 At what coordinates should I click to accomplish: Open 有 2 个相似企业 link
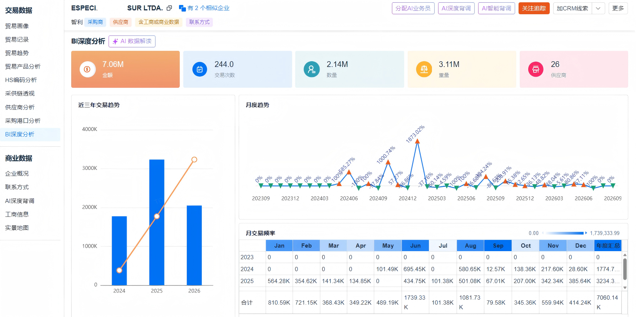click(208, 8)
